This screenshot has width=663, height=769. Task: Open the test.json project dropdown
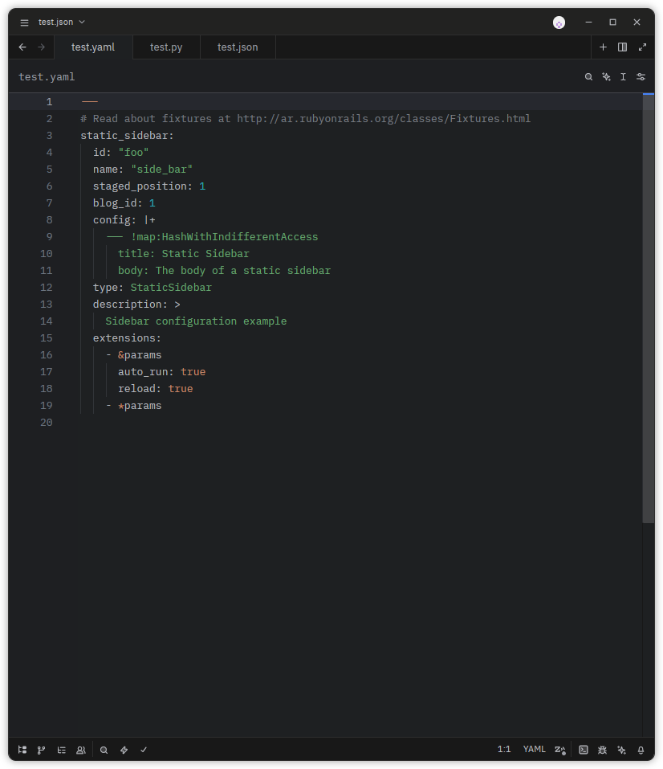click(x=62, y=22)
